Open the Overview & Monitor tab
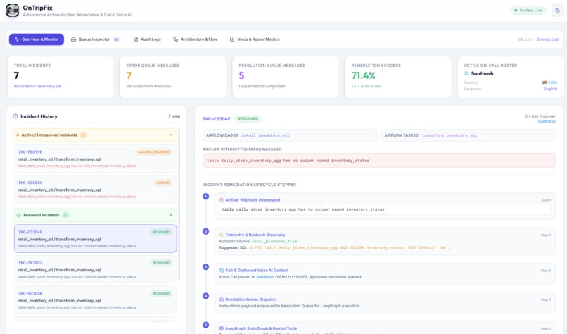567x334 pixels. (x=37, y=39)
